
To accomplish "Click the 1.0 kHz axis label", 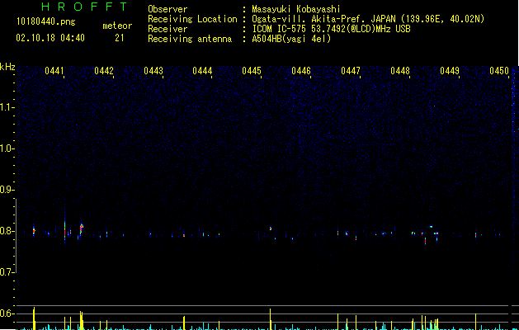I will 7,148.
